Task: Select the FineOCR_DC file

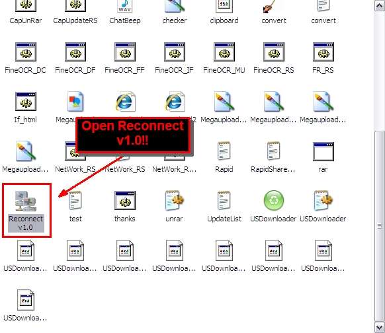Action: 26,52
